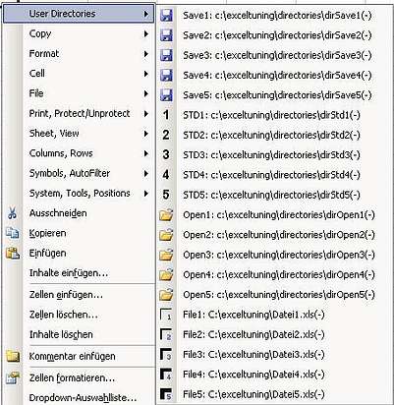Click Zellen formatieren... label text
Screen dimensions: 394x405
pos(72,378)
